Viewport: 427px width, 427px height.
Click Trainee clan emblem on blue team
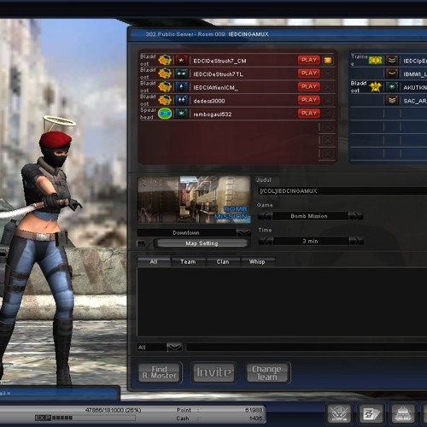tap(376, 61)
